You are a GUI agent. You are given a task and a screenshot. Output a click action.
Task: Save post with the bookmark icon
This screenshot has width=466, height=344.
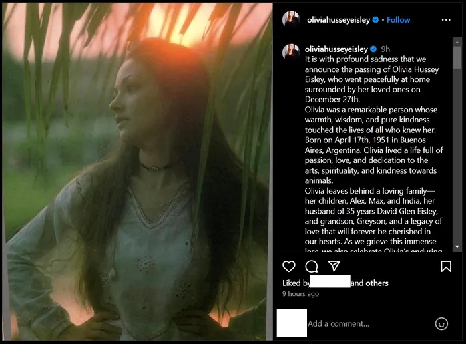click(446, 266)
